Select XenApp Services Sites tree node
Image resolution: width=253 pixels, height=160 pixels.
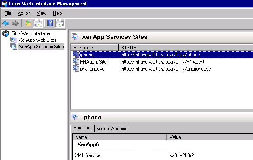click(41, 47)
